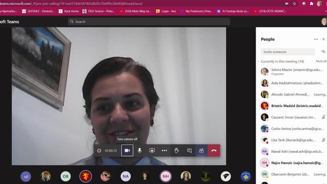Click Mute all participants
Screen dimensions: 327x184
pyautogui.click(x=321, y=61)
